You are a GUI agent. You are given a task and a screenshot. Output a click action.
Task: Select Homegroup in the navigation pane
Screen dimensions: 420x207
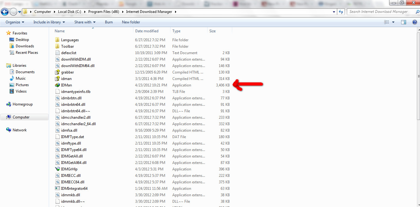pos(23,104)
